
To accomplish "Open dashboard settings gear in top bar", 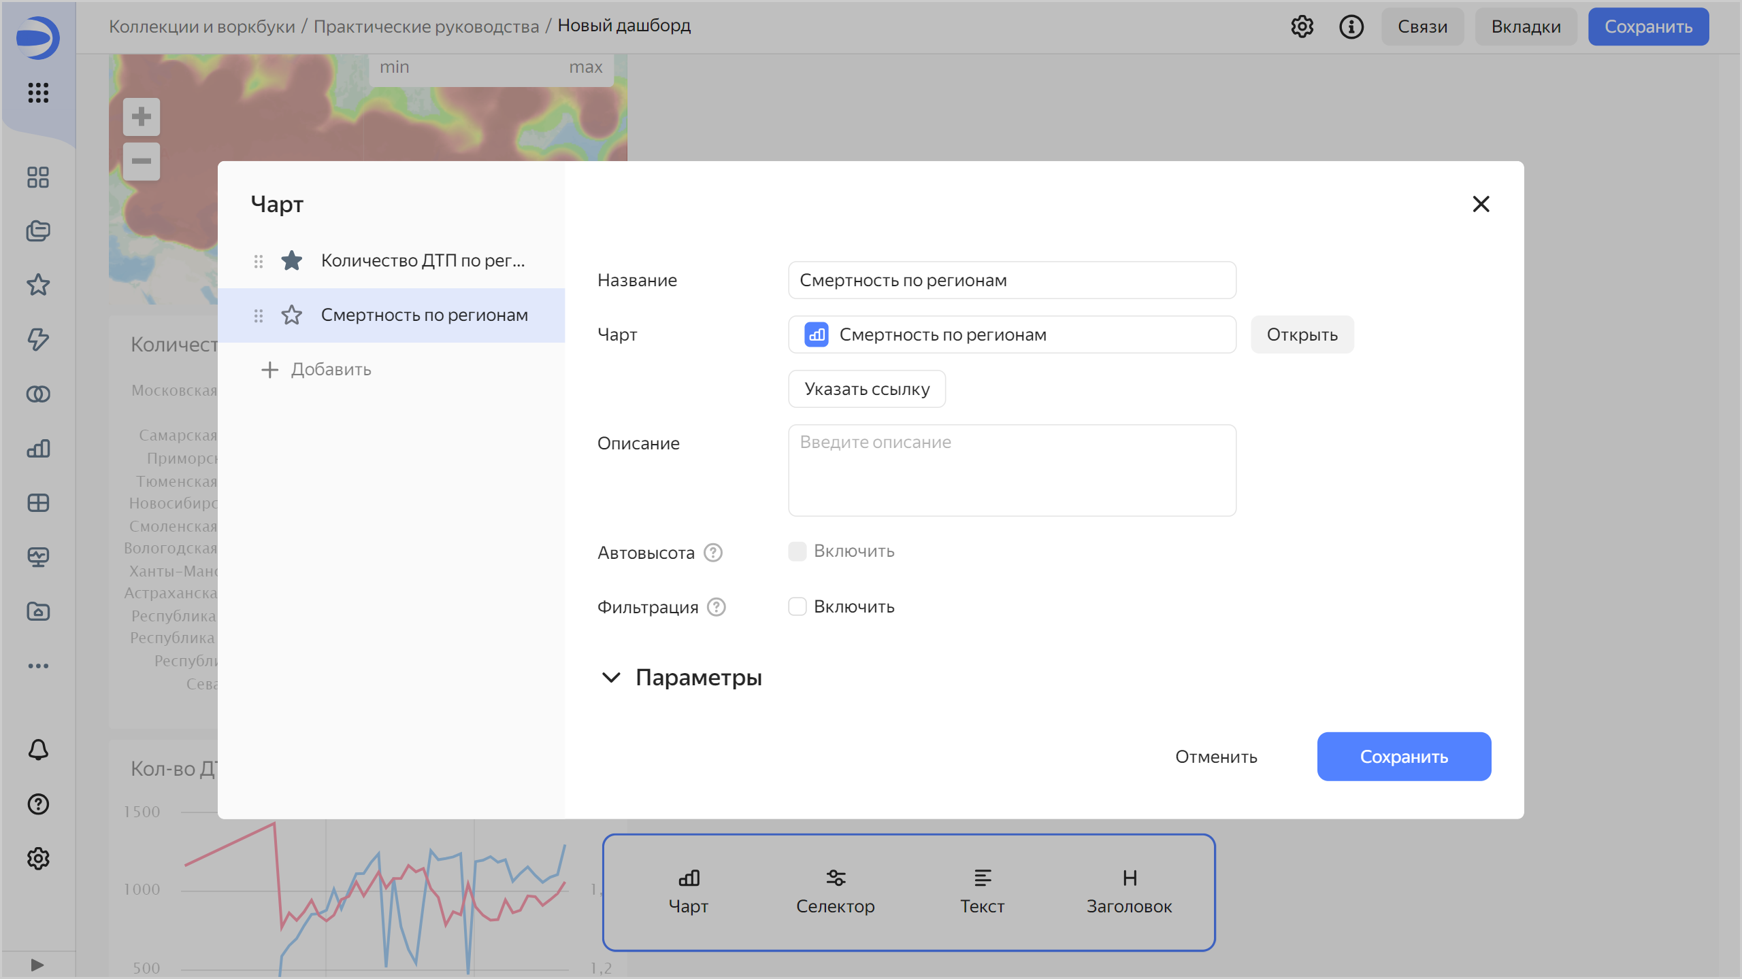I will click(1302, 27).
